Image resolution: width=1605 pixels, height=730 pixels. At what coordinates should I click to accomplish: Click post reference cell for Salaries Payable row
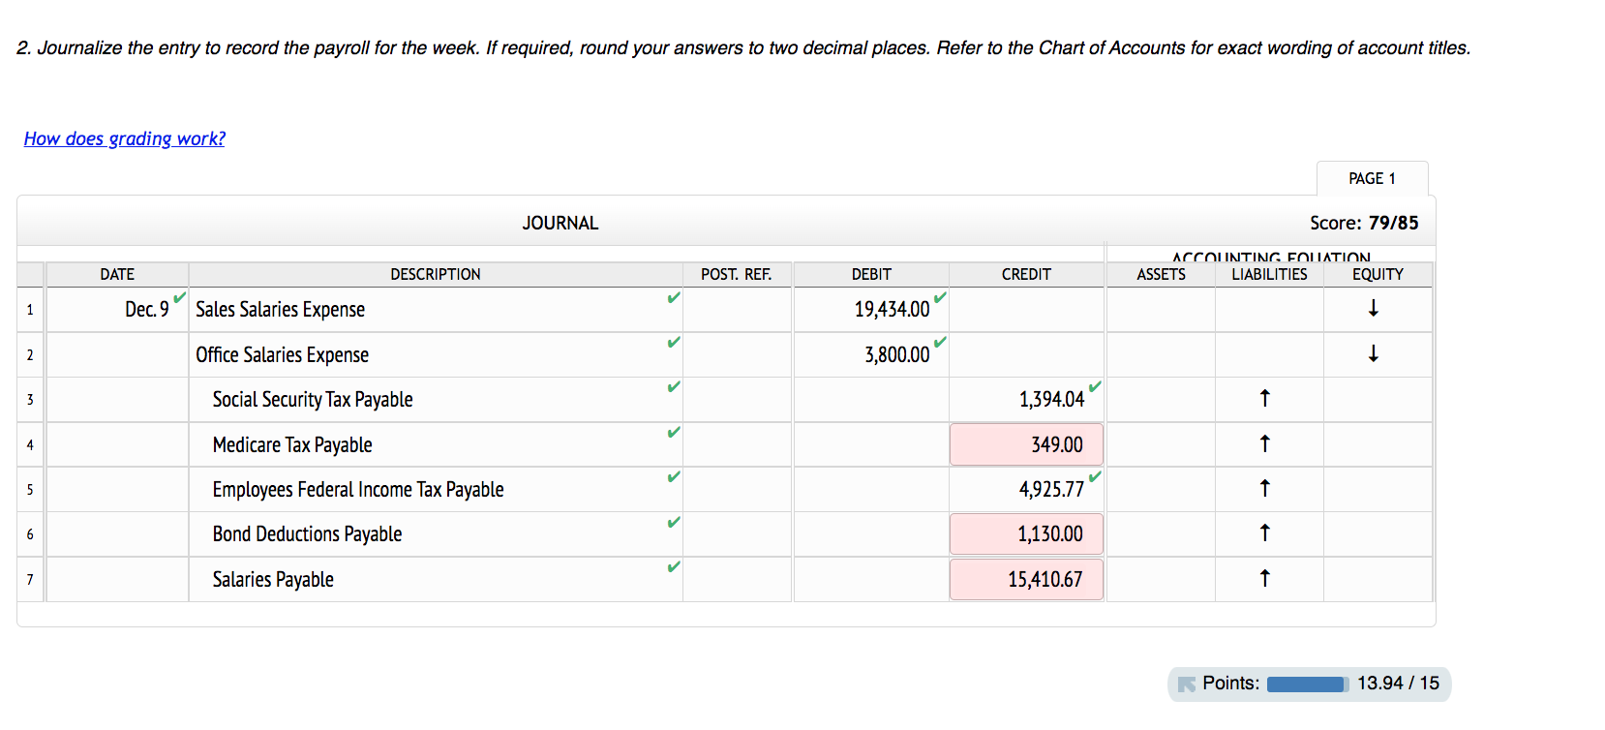[737, 579]
